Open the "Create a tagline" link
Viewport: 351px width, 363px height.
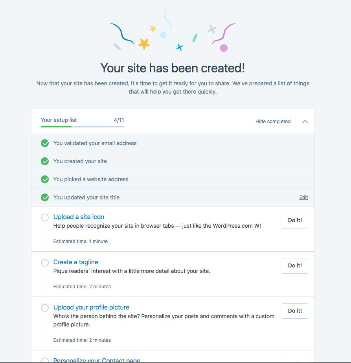75,262
